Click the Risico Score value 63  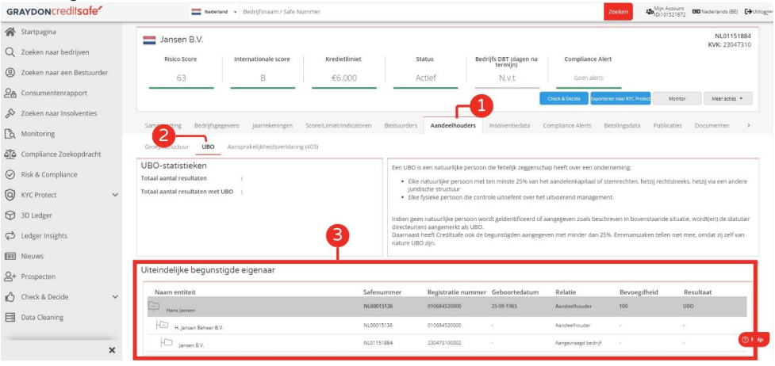pyautogui.click(x=181, y=78)
